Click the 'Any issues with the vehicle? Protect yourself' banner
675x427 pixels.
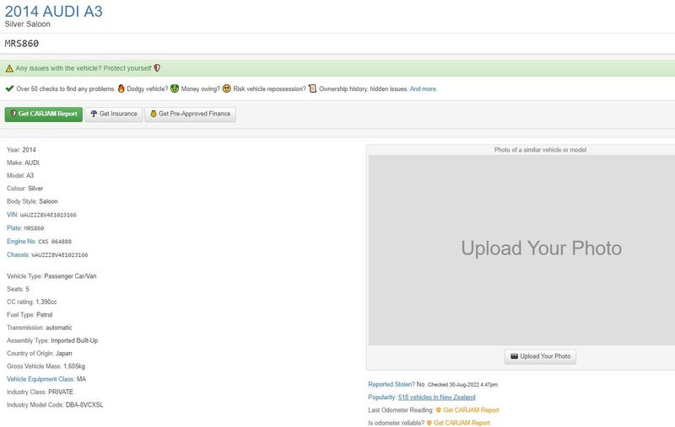click(337, 68)
